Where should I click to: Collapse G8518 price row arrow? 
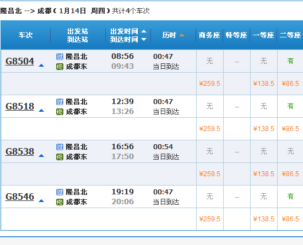click(41, 111)
